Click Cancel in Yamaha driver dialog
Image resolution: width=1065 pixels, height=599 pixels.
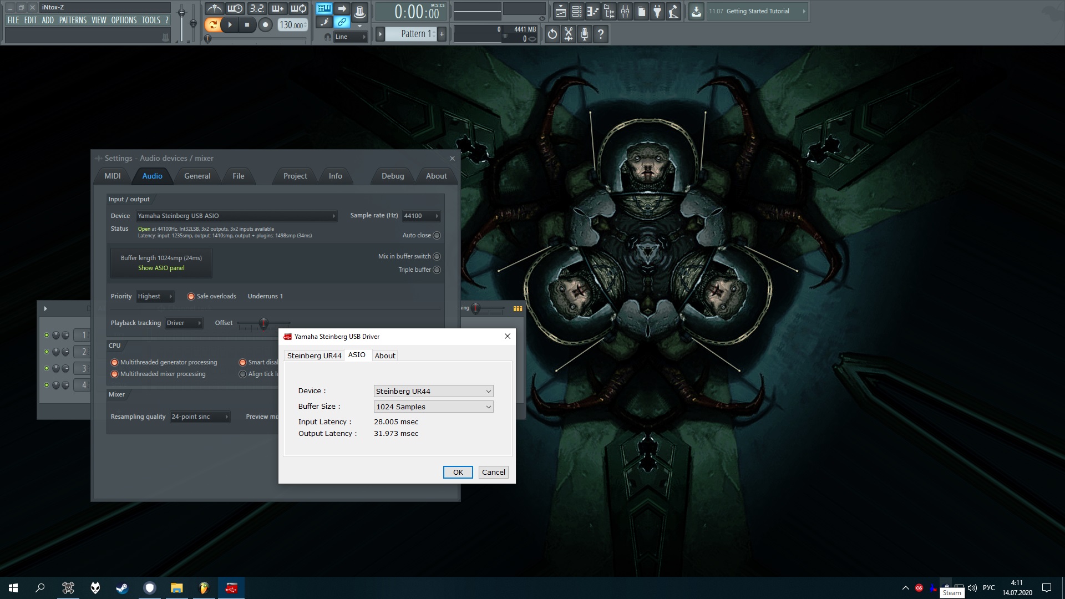pos(493,472)
